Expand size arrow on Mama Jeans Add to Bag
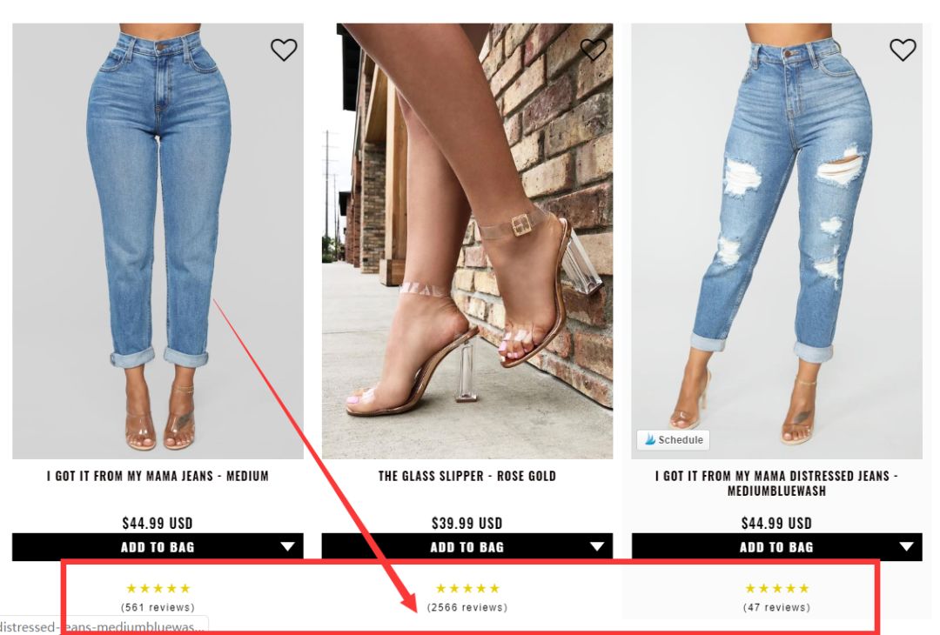 coord(288,546)
